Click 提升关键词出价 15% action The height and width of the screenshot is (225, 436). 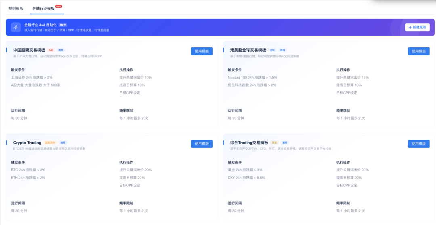352,78
